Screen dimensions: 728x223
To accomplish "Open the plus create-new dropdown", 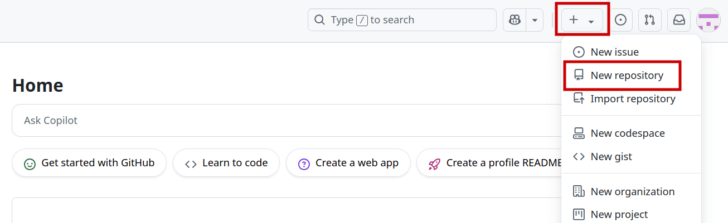I will tap(581, 20).
